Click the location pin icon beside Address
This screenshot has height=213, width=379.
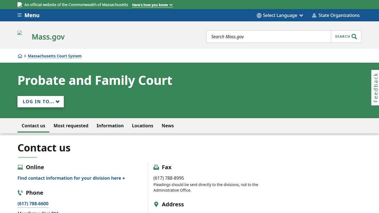[x=156, y=204]
